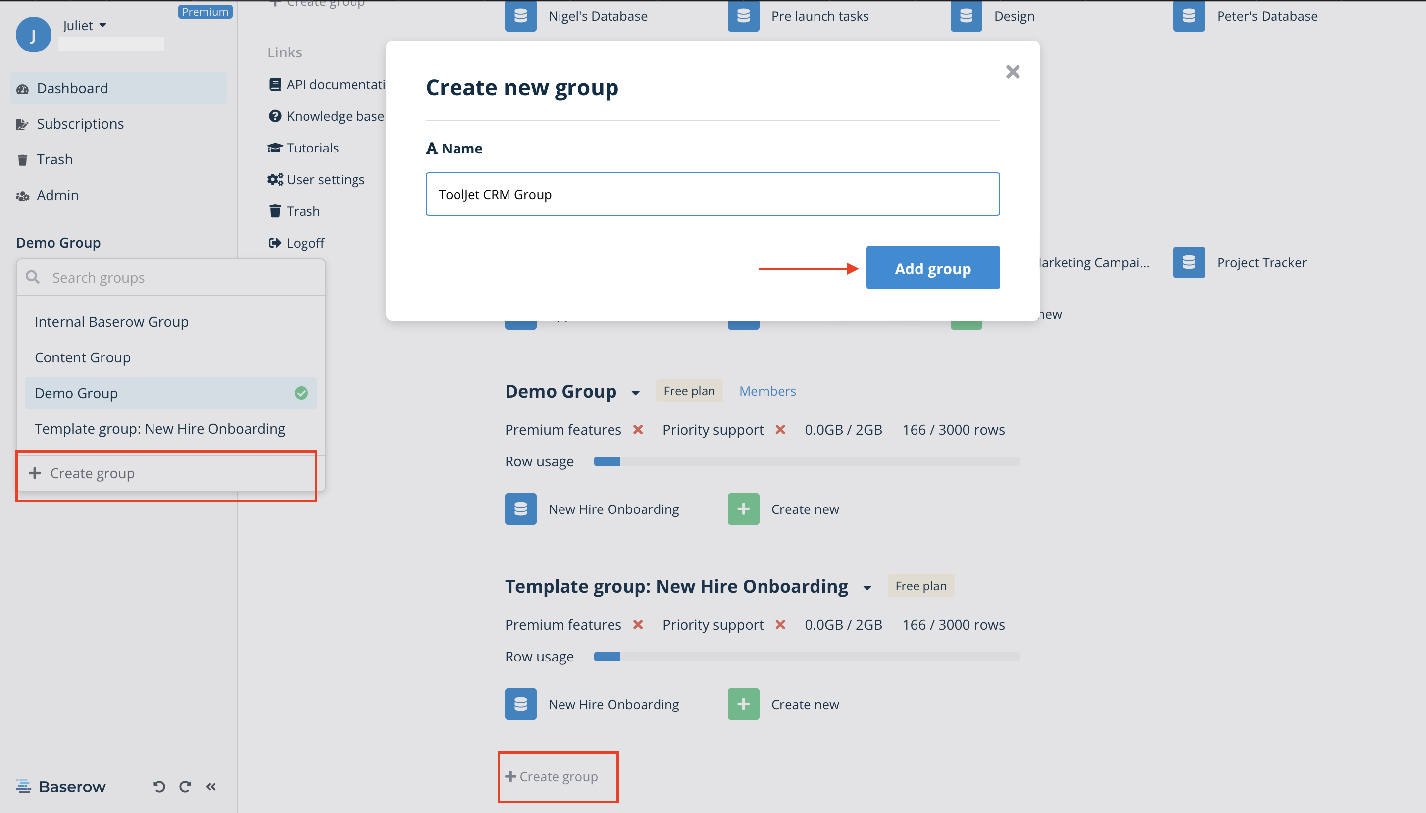Open Template group: New Hire Onboarding dropdown
The height and width of the screenshot is (813, 1426).
867,587
